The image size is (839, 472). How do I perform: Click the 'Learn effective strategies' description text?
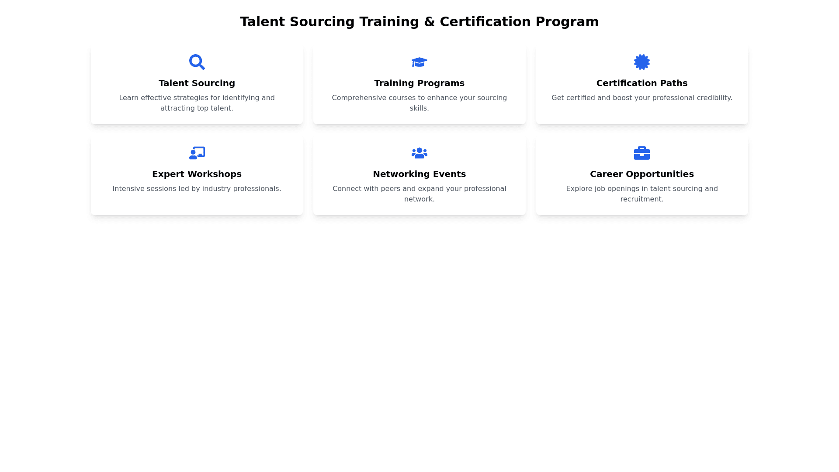197,103
